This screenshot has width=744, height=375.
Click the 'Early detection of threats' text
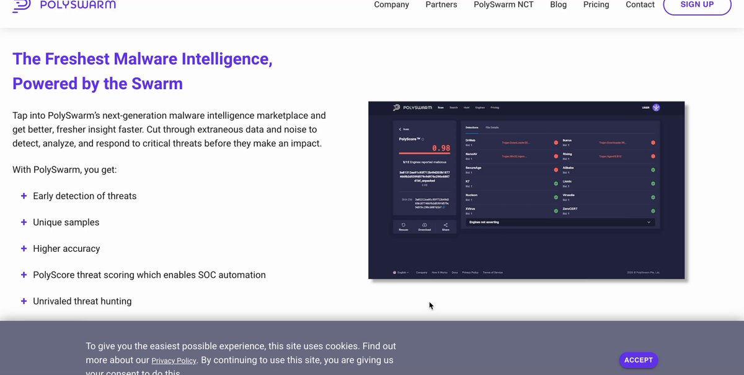[84, 196]
